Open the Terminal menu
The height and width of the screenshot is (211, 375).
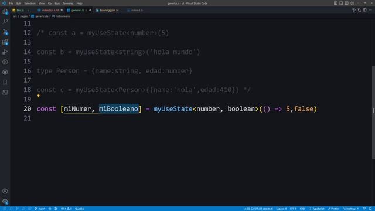pyautogui.click(x=68, y=4)
